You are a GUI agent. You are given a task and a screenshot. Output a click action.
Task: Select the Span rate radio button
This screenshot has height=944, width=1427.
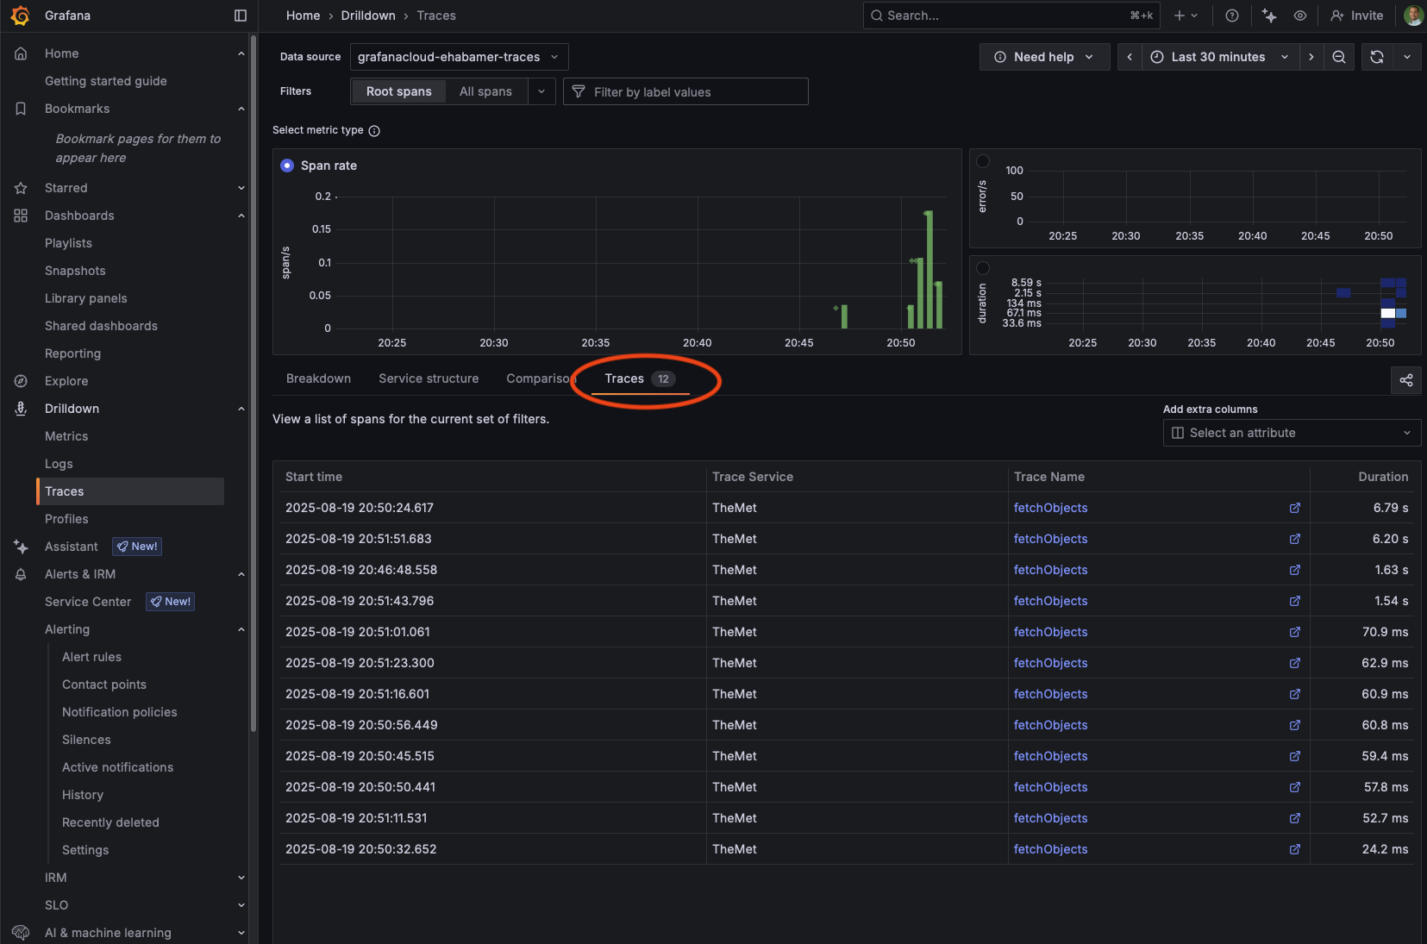click(287, 166)
